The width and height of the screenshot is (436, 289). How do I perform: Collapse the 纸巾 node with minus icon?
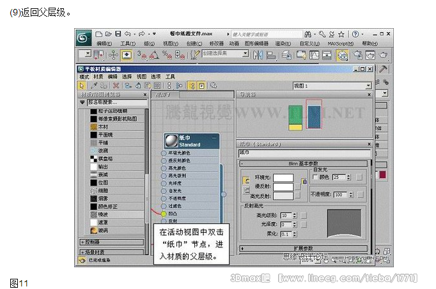point(214,138)
